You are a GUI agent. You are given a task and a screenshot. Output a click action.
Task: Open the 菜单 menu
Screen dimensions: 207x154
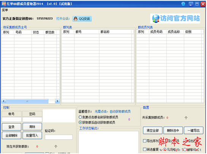(x=5, y=10)
